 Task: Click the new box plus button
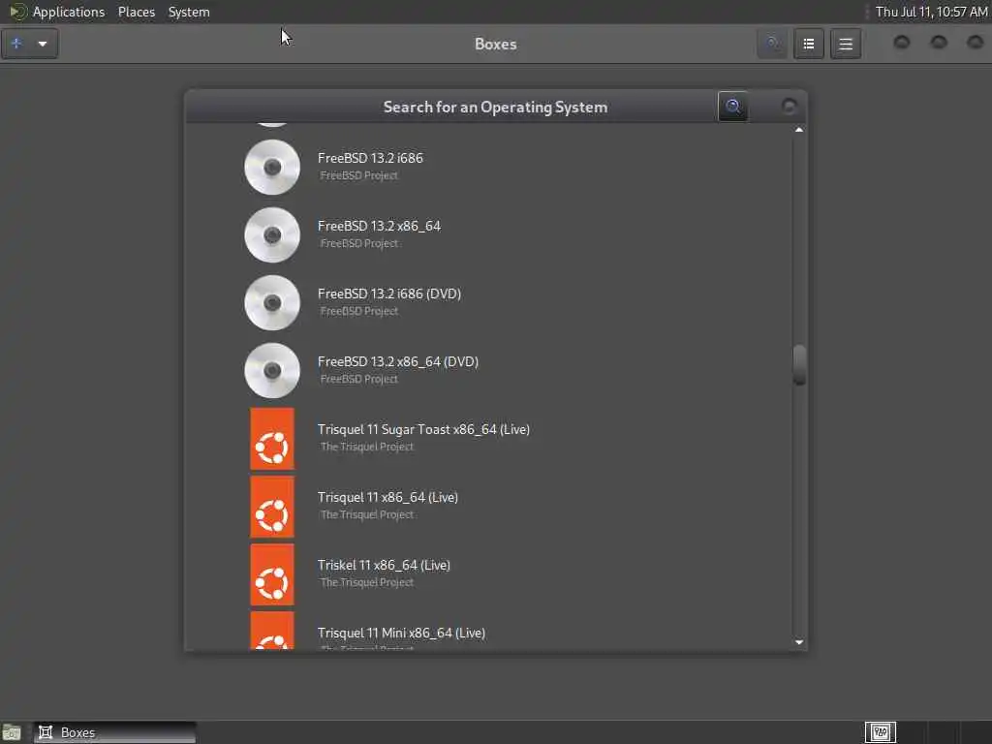click(x=17, y=44)
